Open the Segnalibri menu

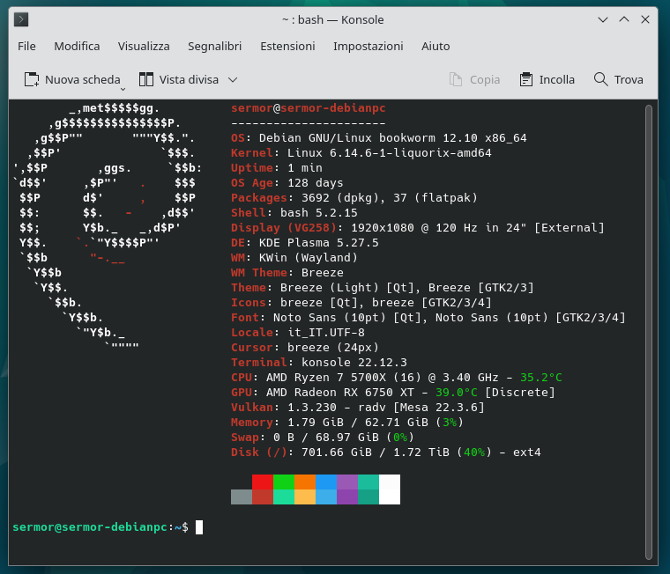point(215,46)
